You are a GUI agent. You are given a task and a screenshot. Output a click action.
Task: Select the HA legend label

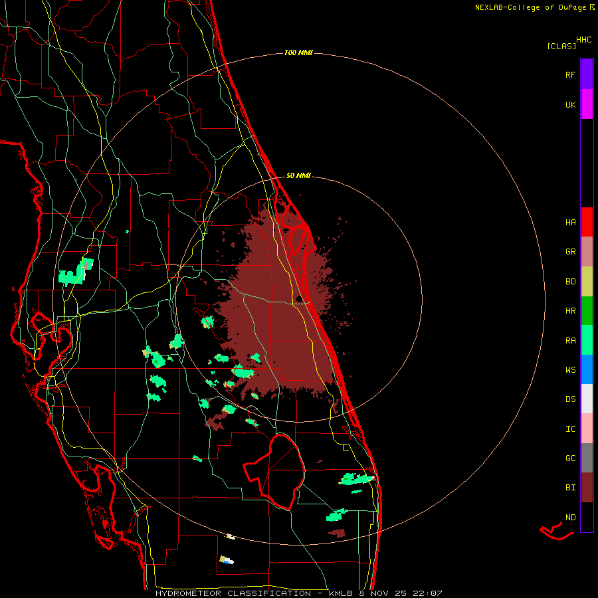pyautogui.click(x=570, y=223)
